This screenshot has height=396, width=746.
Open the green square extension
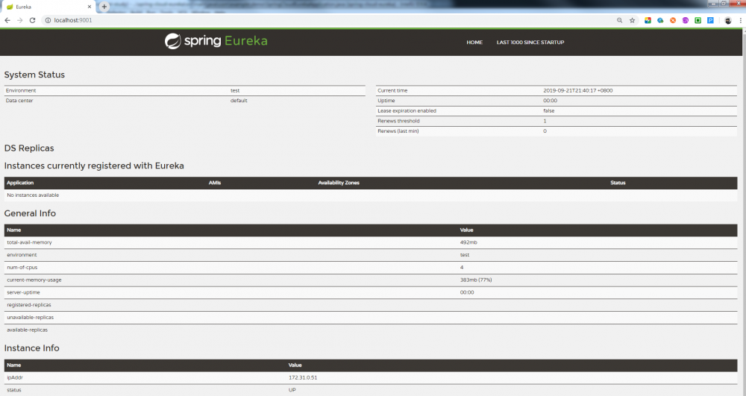698,20
